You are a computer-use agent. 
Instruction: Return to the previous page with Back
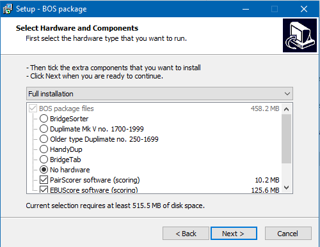pyautogui.click(x=186, y=234)
